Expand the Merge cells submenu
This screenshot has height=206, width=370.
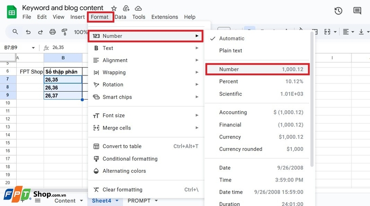(x=146, y=128)
